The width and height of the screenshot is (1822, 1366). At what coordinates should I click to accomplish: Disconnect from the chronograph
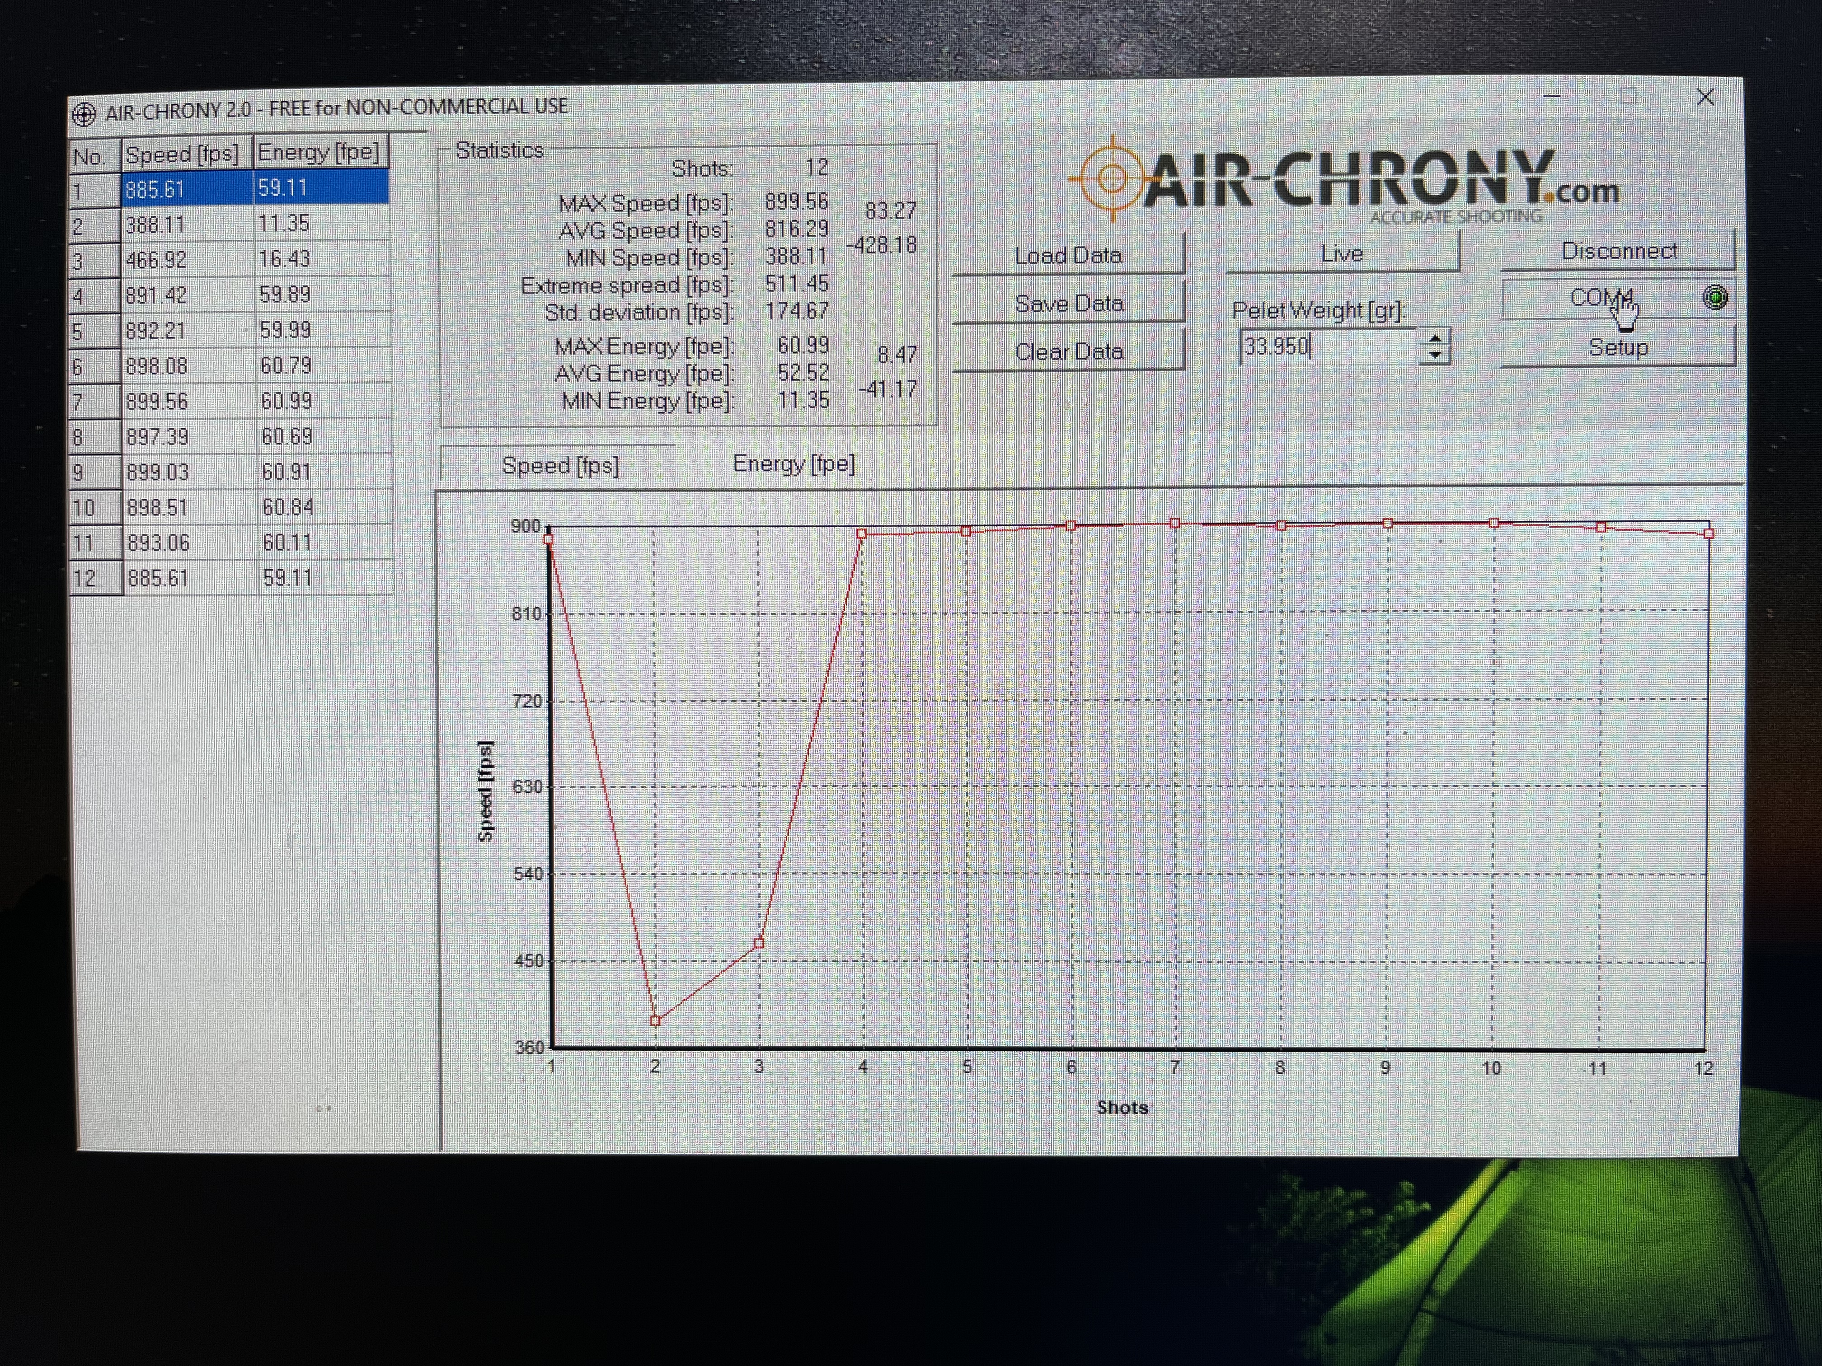pos(1618,250)
